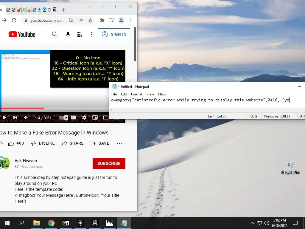Install app icon in address bar
The image size is (305, 229).
(71, 20)
